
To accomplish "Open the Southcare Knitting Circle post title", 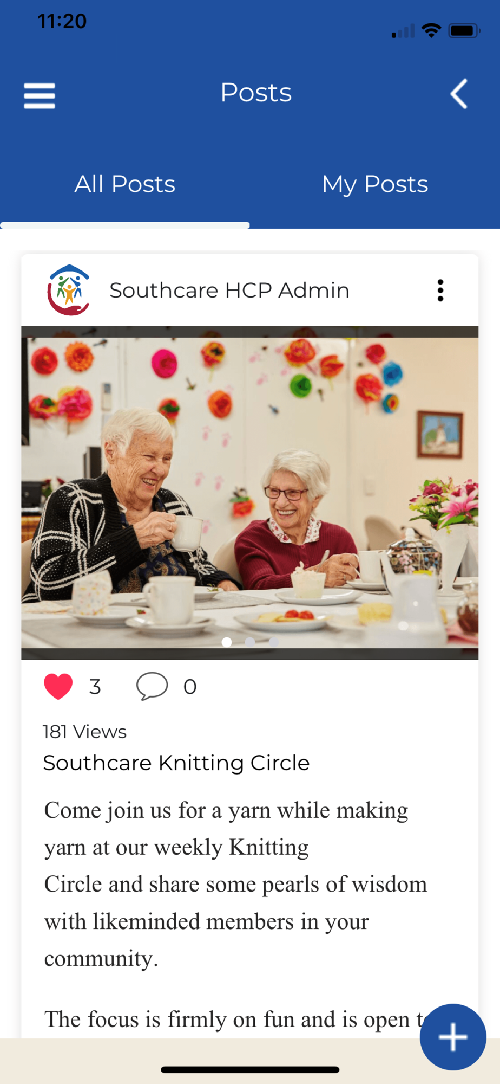I will coord(176,763).
